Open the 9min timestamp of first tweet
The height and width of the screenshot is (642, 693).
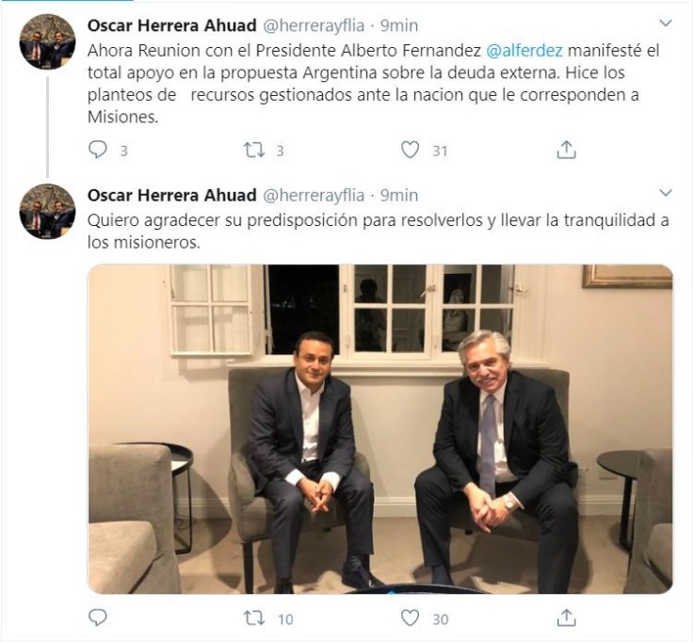(x=398, y=23)
